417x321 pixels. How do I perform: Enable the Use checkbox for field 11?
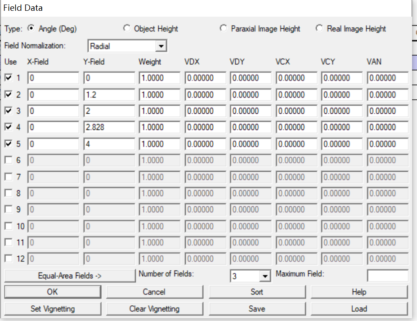pyautogui.click(x=9, y=242)
